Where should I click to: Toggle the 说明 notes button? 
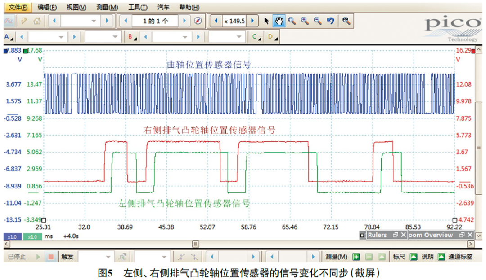click(433, 257)
